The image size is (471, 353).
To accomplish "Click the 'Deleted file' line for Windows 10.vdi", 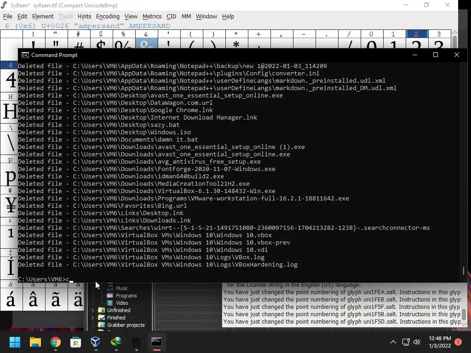I will pos(143,250).
